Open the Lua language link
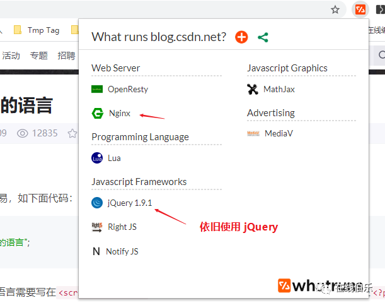The image size is (385, 305). 114,158
